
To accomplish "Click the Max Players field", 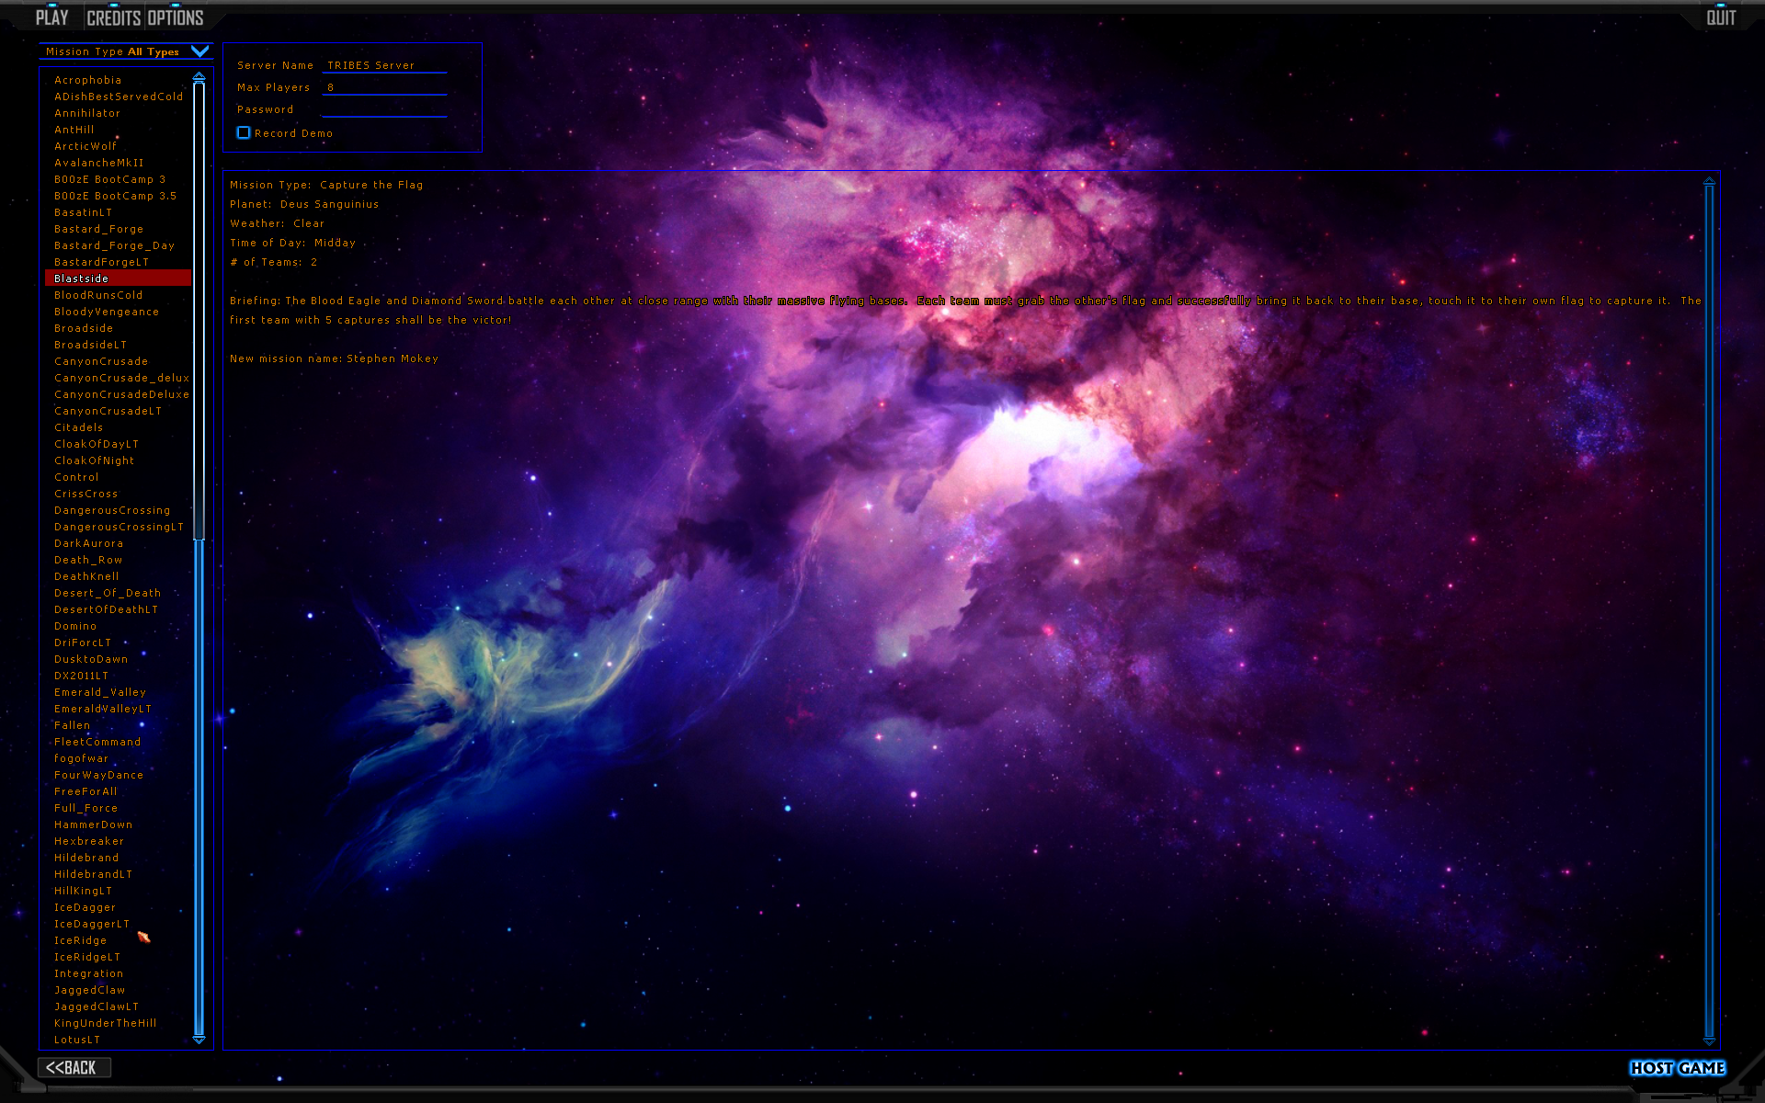I will (384, 87).
